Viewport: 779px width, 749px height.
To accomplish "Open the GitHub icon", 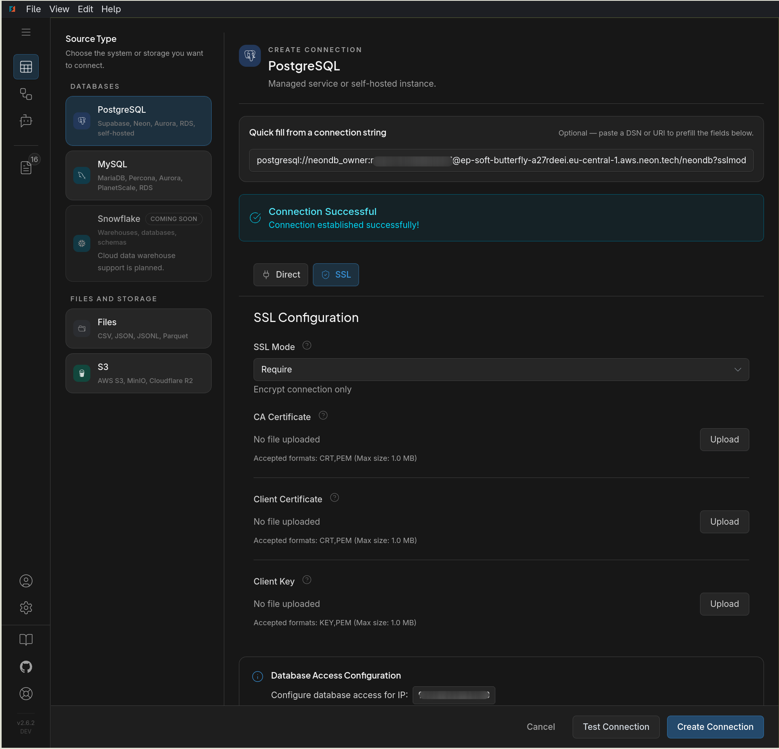I will point(26,667).
